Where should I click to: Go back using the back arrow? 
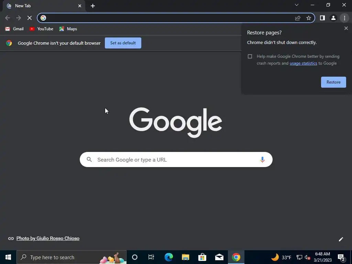(8, 18)
